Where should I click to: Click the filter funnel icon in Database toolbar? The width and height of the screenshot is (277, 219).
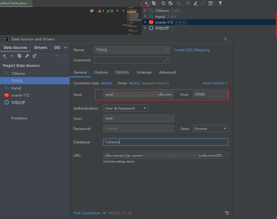220,3
